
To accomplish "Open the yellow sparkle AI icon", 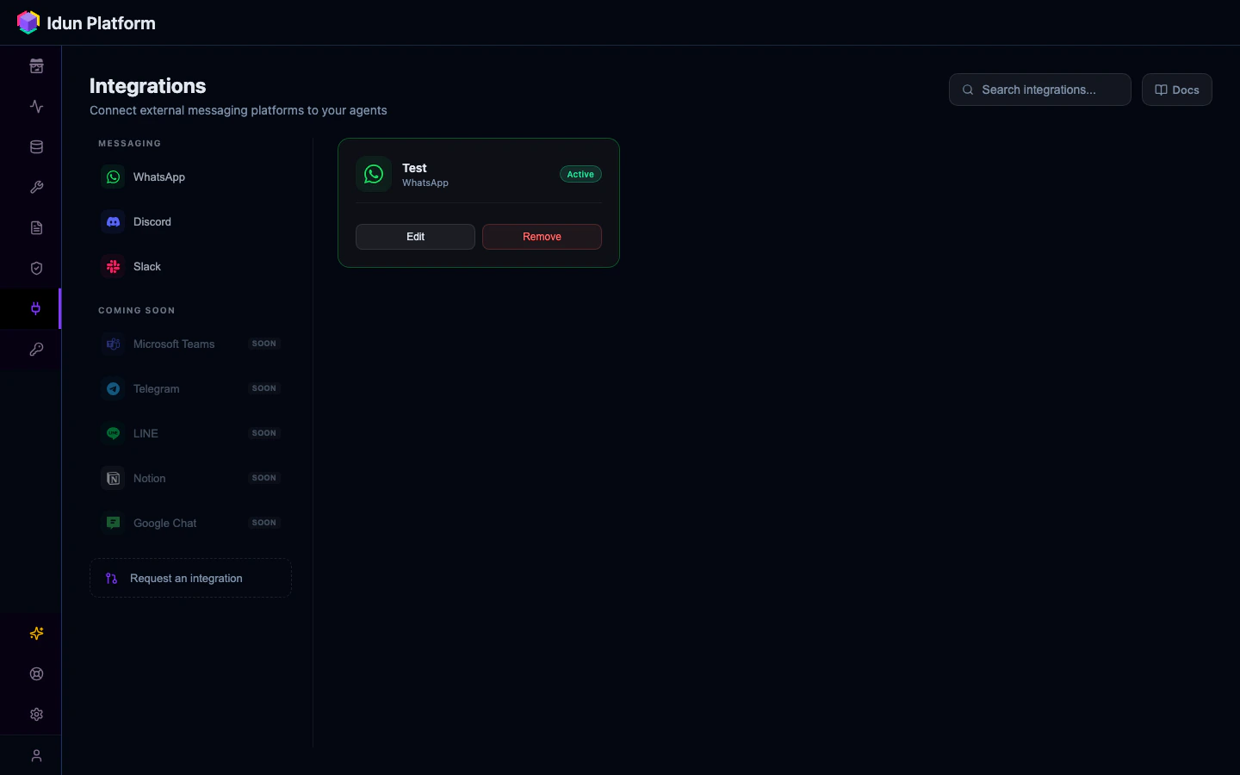I will coord(35,634).
